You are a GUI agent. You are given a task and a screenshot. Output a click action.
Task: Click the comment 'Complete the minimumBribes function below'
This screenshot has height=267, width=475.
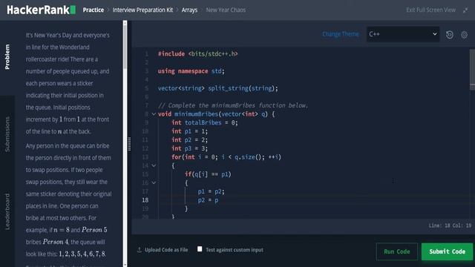click(x=233, y=105)
